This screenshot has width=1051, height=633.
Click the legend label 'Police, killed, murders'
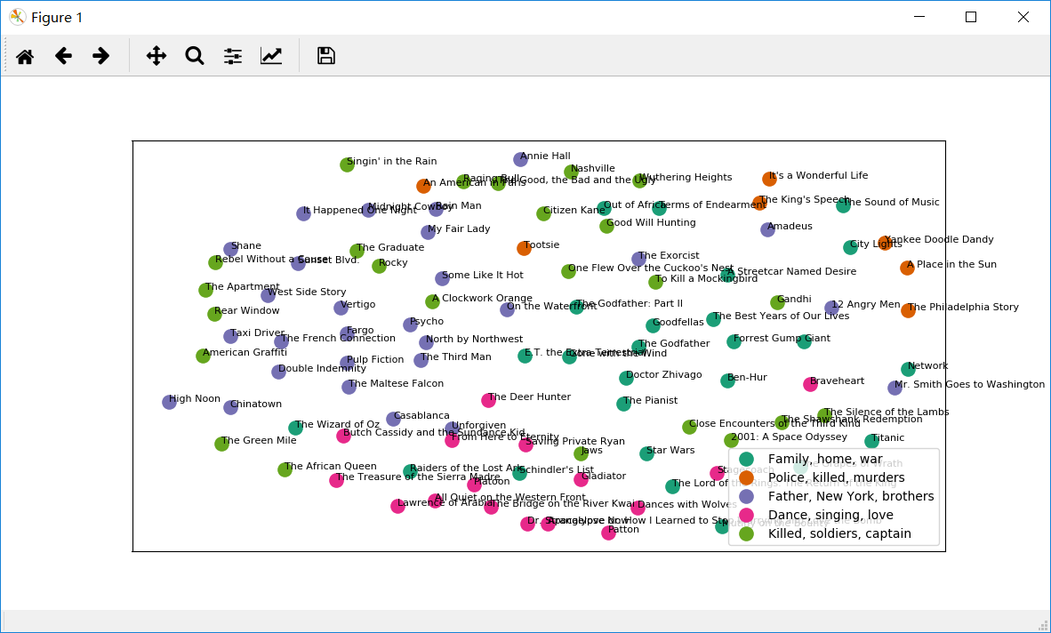coord(837,477)
